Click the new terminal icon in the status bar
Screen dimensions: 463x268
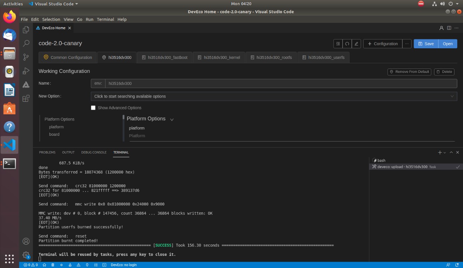coord(104,265)
